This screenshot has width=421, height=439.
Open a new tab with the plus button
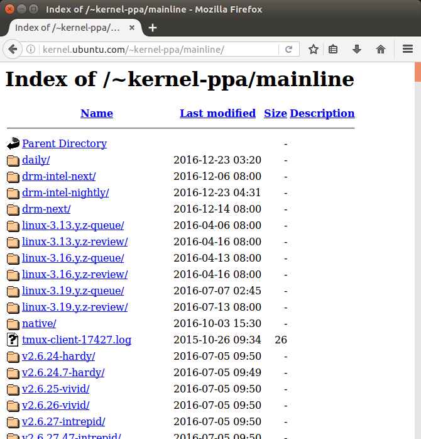pyautogui.click(x=153, y=28)
